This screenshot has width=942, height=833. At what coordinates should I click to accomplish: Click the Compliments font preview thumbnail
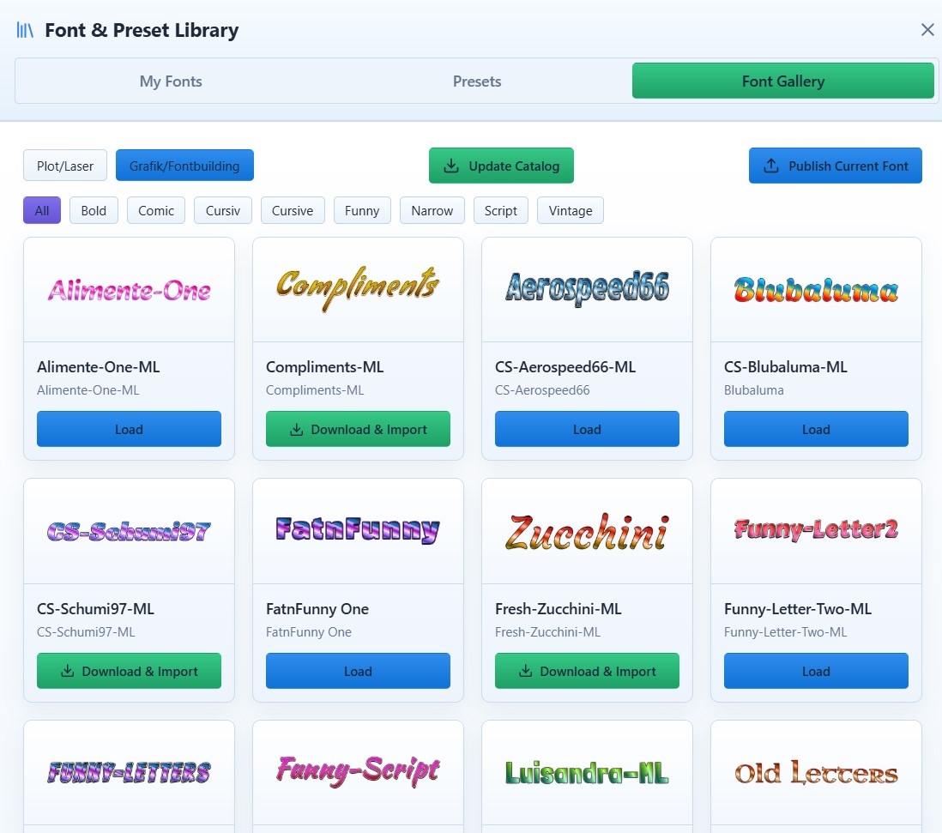(358, 289)
